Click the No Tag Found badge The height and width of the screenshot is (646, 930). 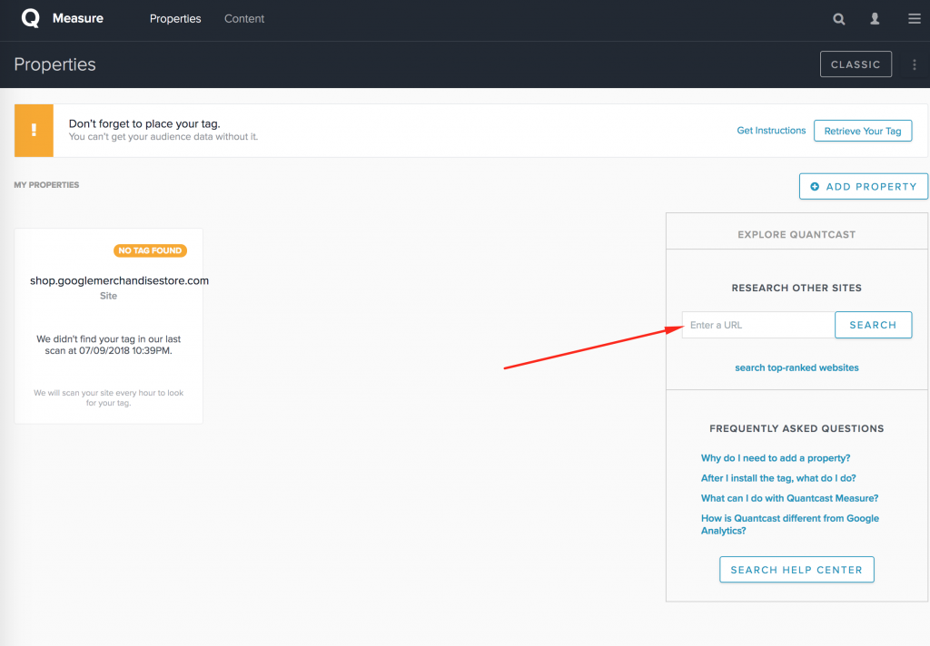click(150, 250)
